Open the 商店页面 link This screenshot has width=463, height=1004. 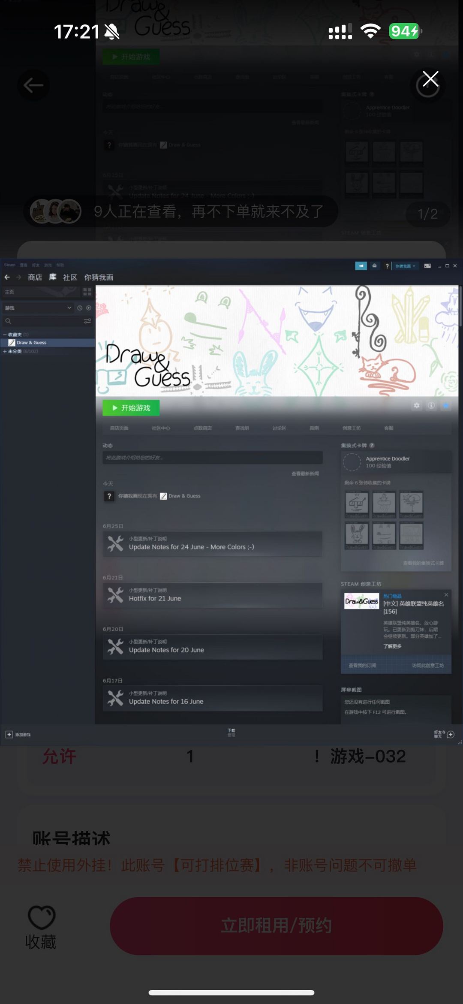coord(119,428)
